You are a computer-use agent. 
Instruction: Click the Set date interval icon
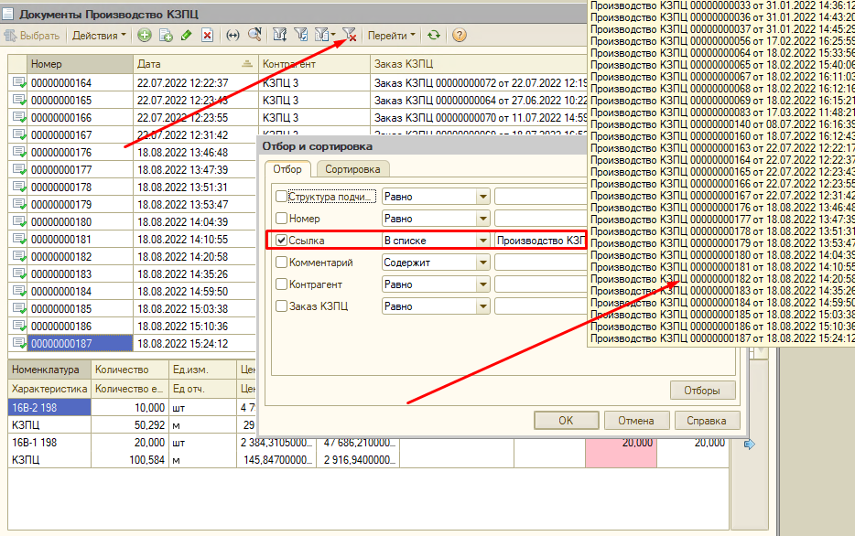(233, 36)
